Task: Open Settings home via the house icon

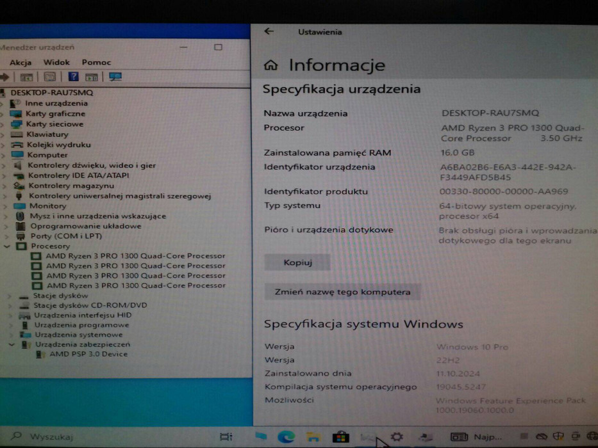Action: coord(270,65)
